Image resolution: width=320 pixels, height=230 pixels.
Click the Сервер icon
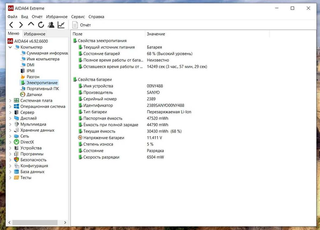16,112
